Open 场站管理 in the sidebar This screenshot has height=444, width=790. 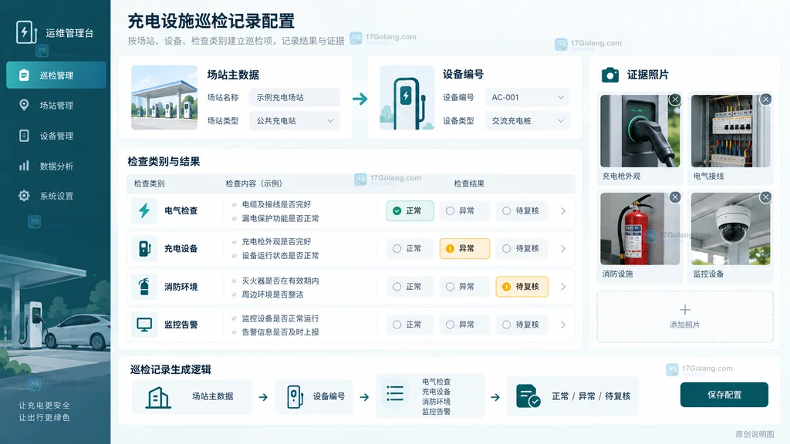pos(56,105)
